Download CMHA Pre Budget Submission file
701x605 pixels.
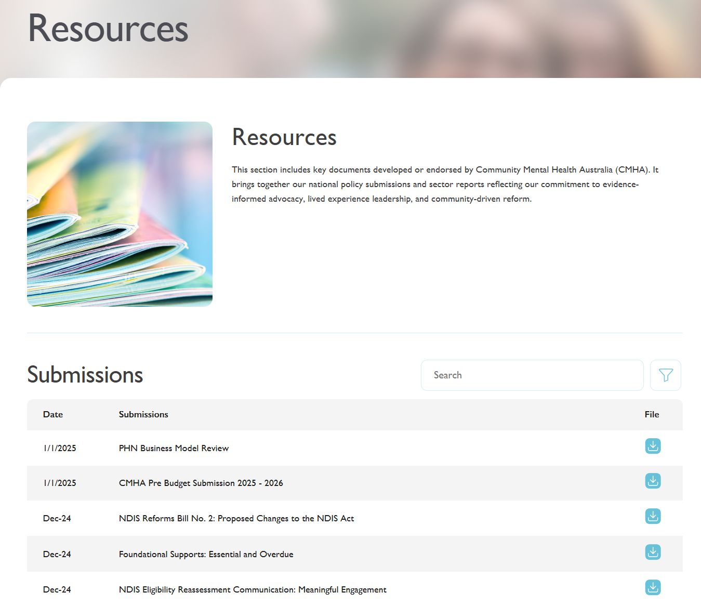(653, 481)
